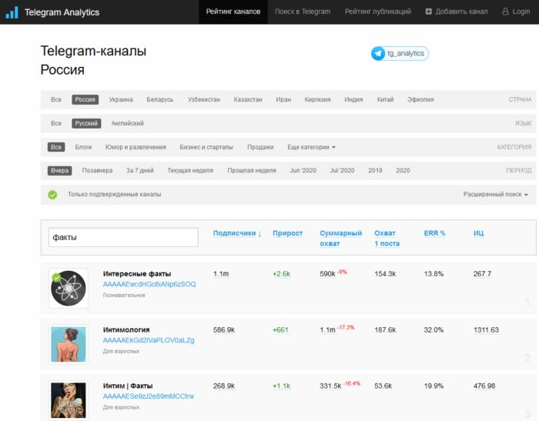Open the Поиск в Telegram tab
This screenshot has height=421, width=539.
coord(303,12)
